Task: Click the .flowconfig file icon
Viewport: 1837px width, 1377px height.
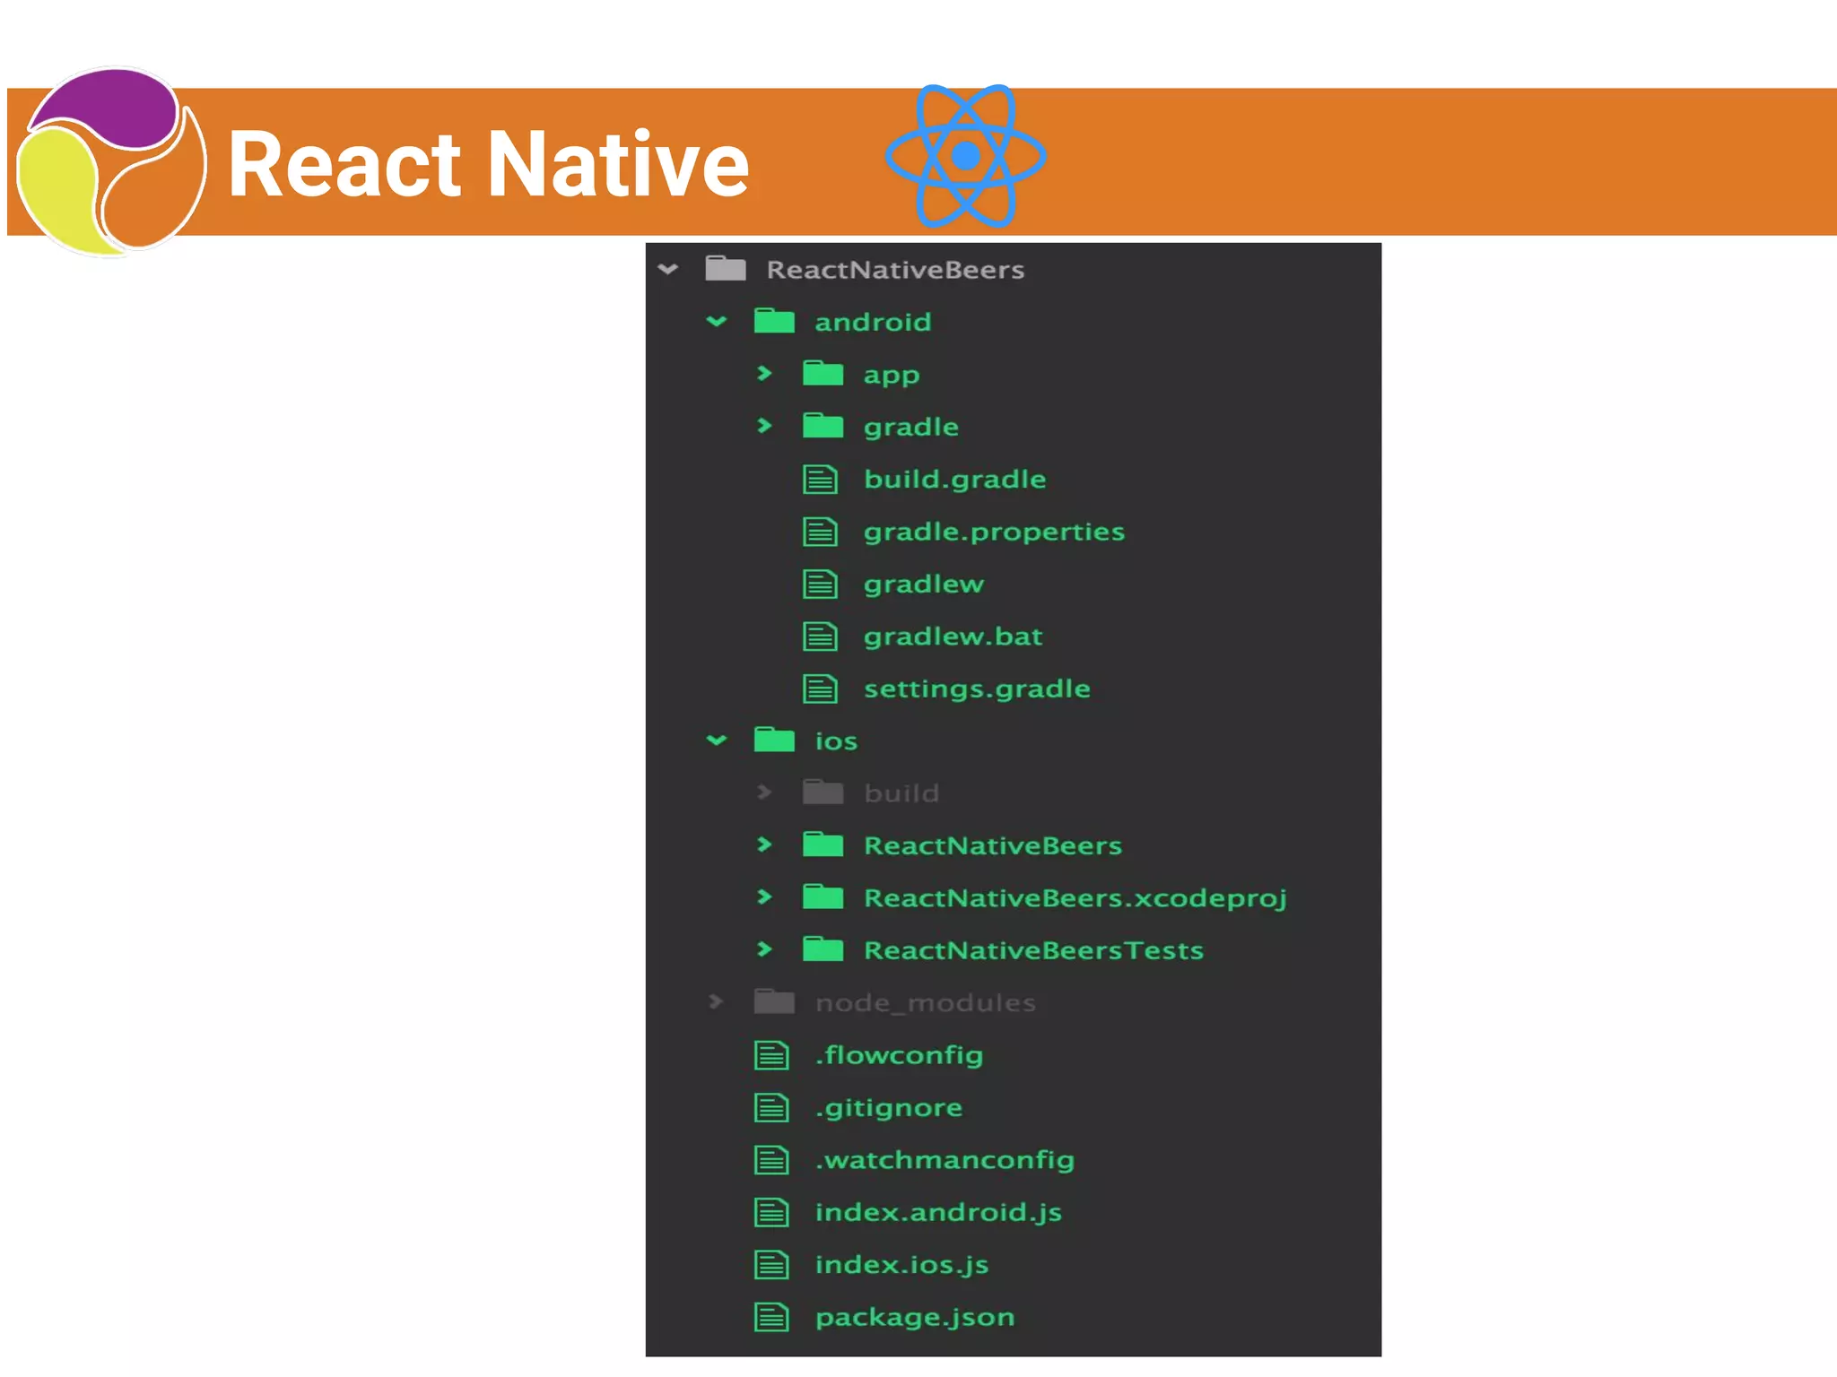Action: click(771, 1055)
